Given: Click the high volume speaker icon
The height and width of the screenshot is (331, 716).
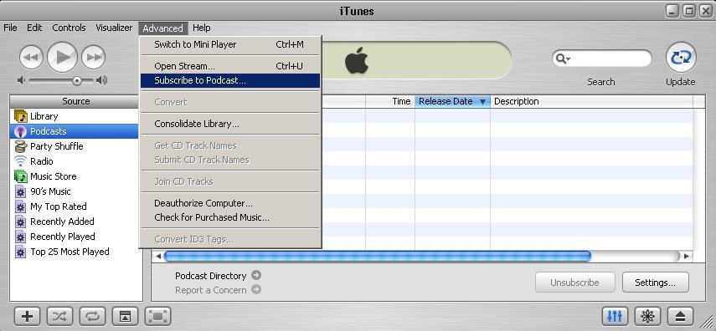Looking at the screenshot, I should [102, 81].
